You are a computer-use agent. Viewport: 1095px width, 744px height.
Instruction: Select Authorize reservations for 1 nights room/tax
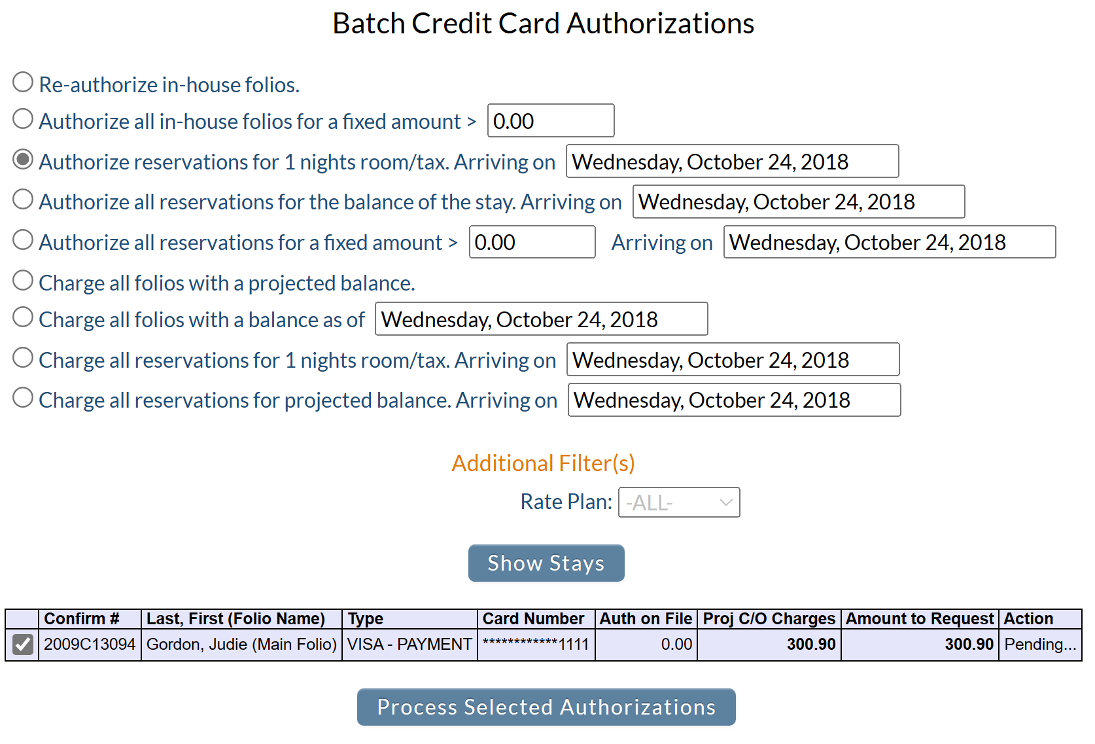pyautogui.click(x=23, y=160)
